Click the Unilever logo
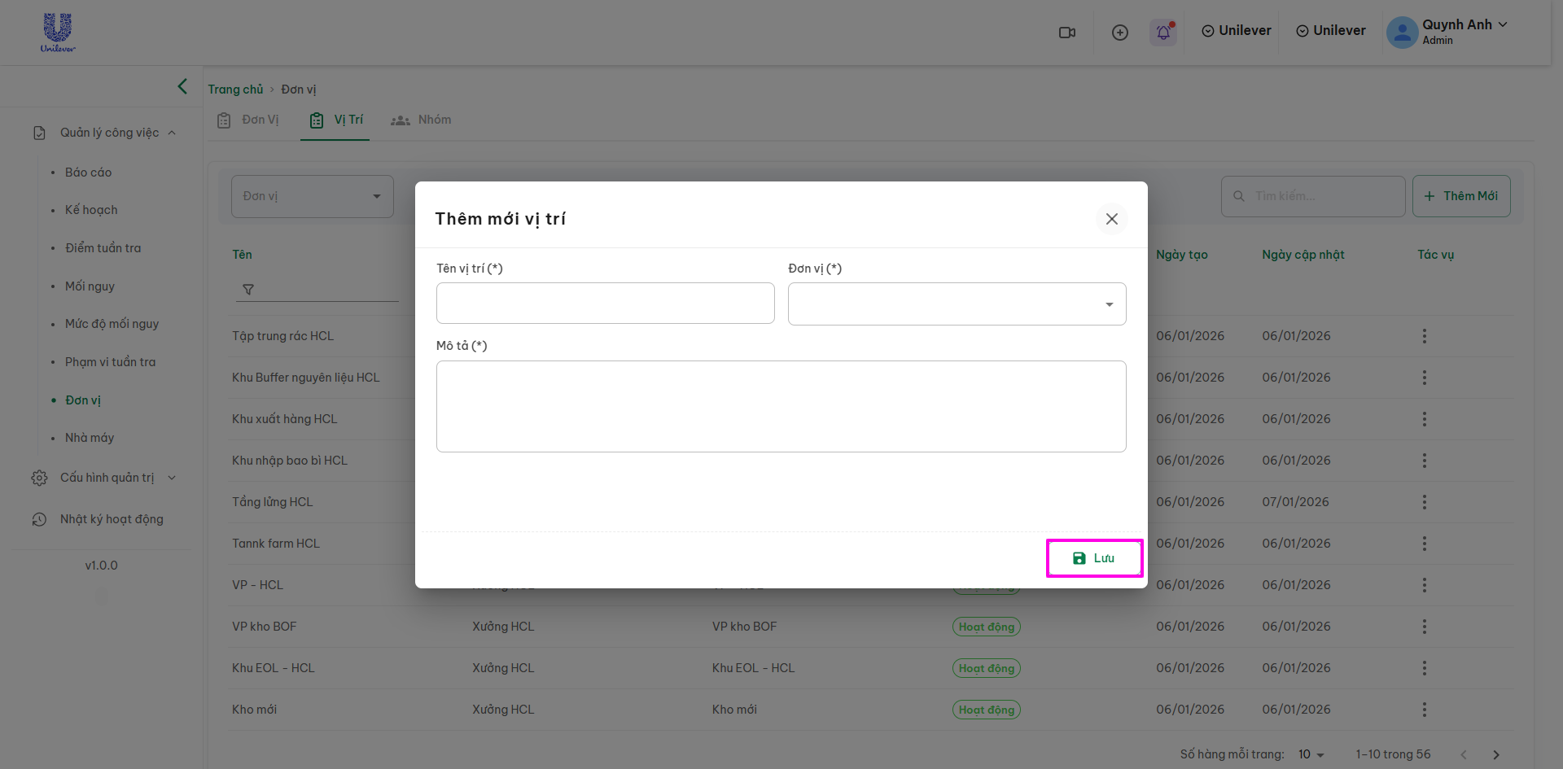The image size is (1563, 769). (58, 33)
